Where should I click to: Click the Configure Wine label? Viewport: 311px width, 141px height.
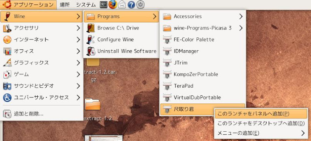point(115,39)
